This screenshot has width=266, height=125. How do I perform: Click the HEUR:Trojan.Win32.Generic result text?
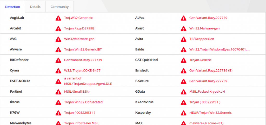(x=210, y=113)
